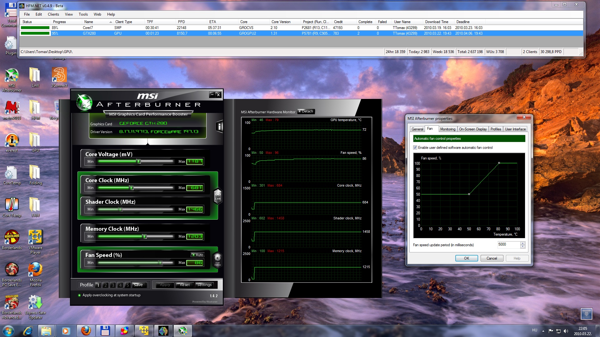Select Afterburner profile 2

click(x=106, y=285)
